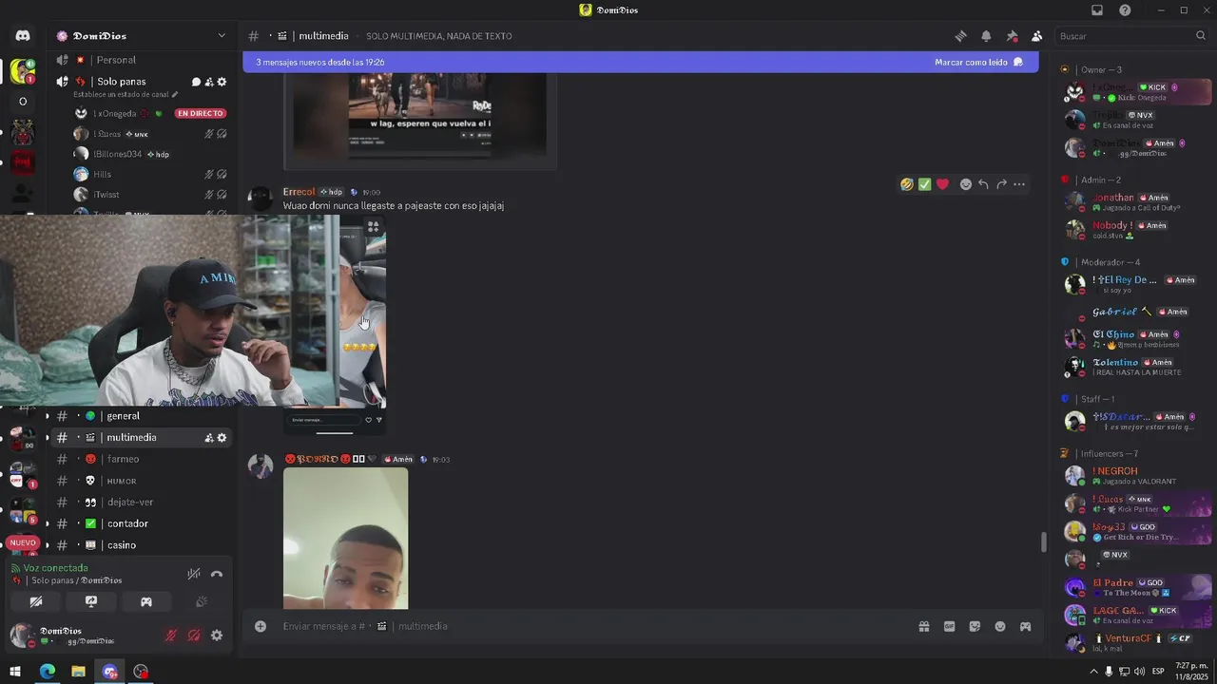Image resolution: width=1217 pixels, height=684 pixels.
Task: Disconnect from voice call
Action: [x=217, y=574]
